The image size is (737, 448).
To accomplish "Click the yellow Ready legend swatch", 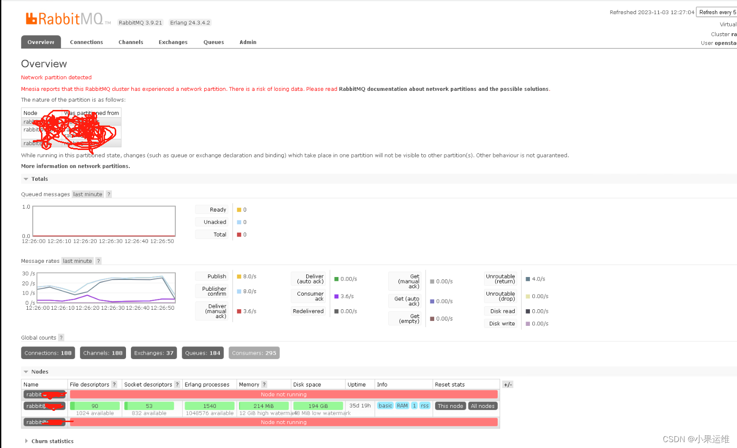I will click(x=239, y=210).
